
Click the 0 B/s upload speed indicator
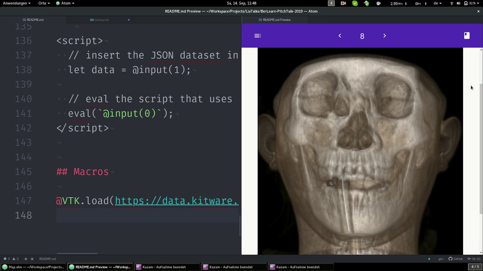[x=421, y=3]
